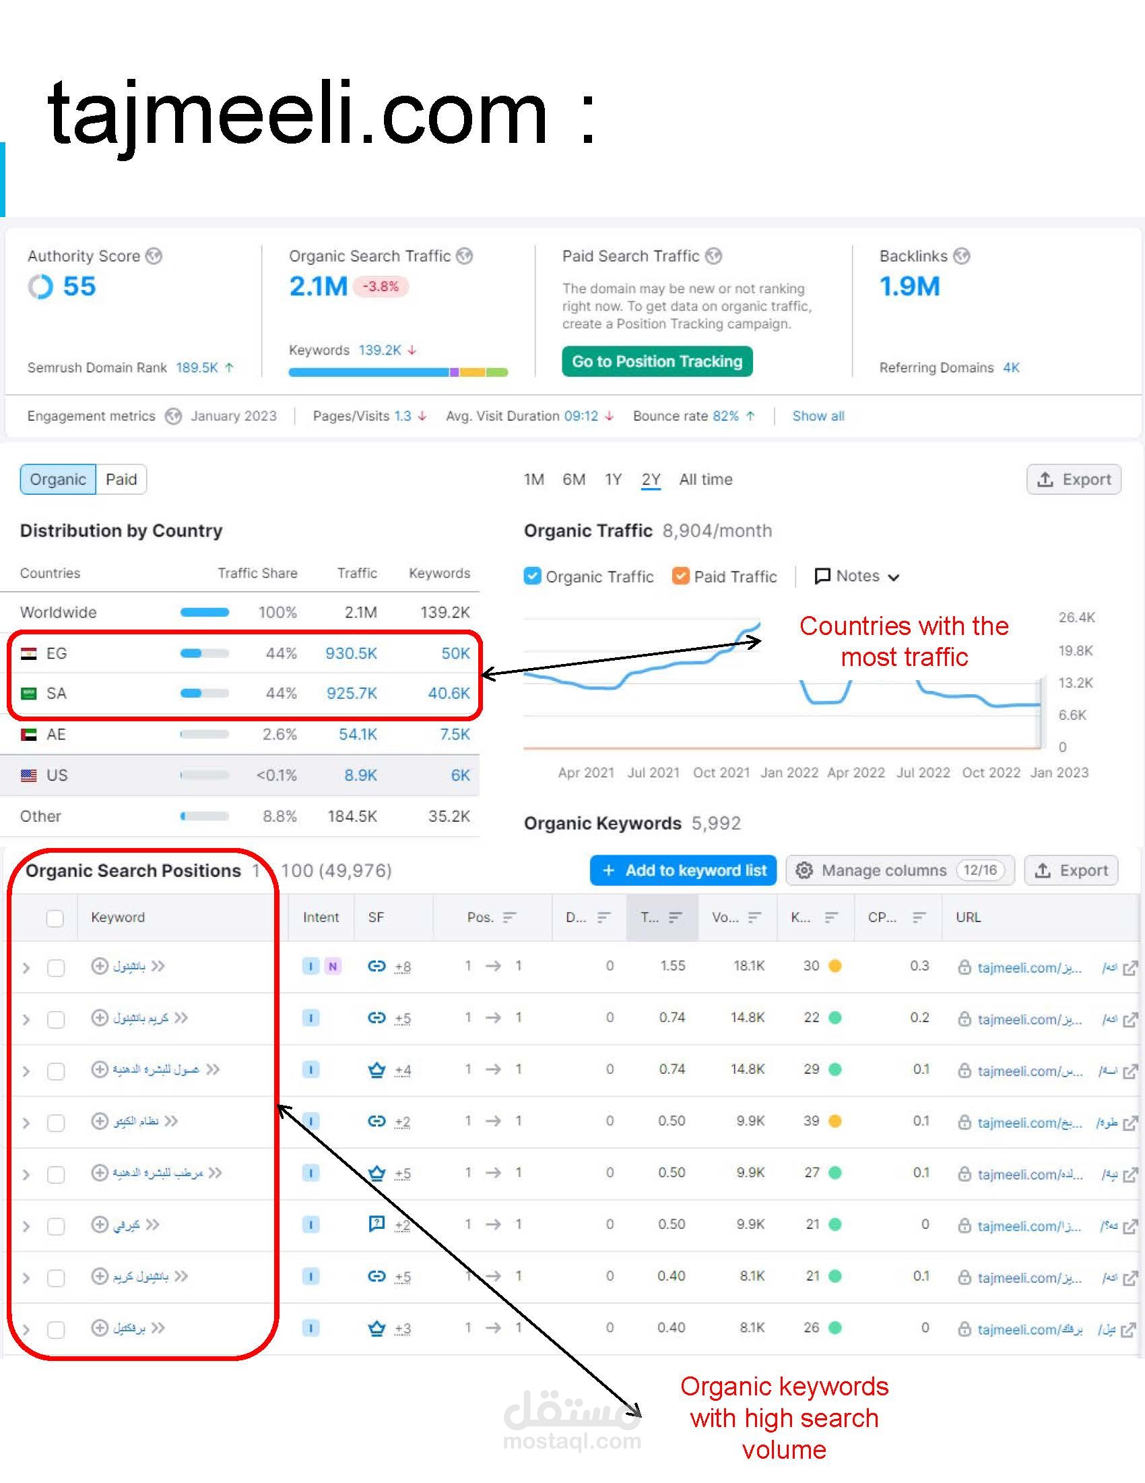Toggle the Organic Traffic chart checkbox
1145x1483 pixels.
coord(533,576)
